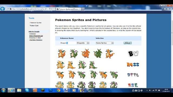Screen dimensions: 173x97
Task: Open the browser Home icon
Action: [x=165, y=9]
